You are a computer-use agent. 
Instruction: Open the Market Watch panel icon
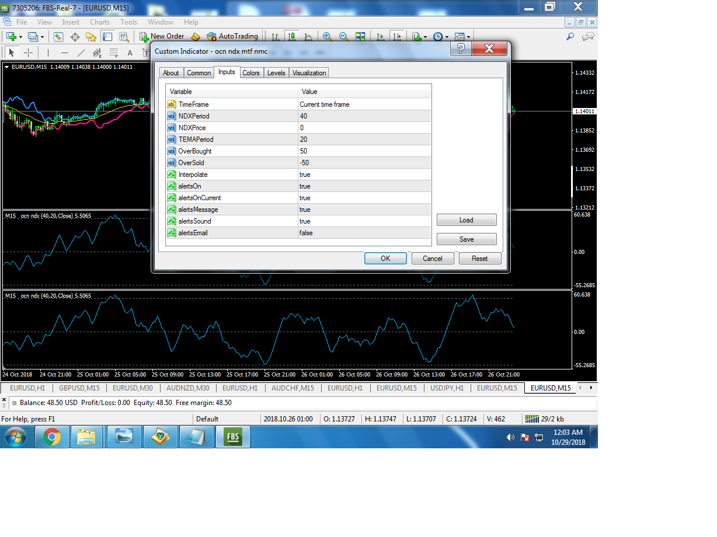click(58, 36)
